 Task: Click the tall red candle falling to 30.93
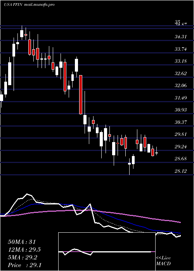click(x=81, y=95)
